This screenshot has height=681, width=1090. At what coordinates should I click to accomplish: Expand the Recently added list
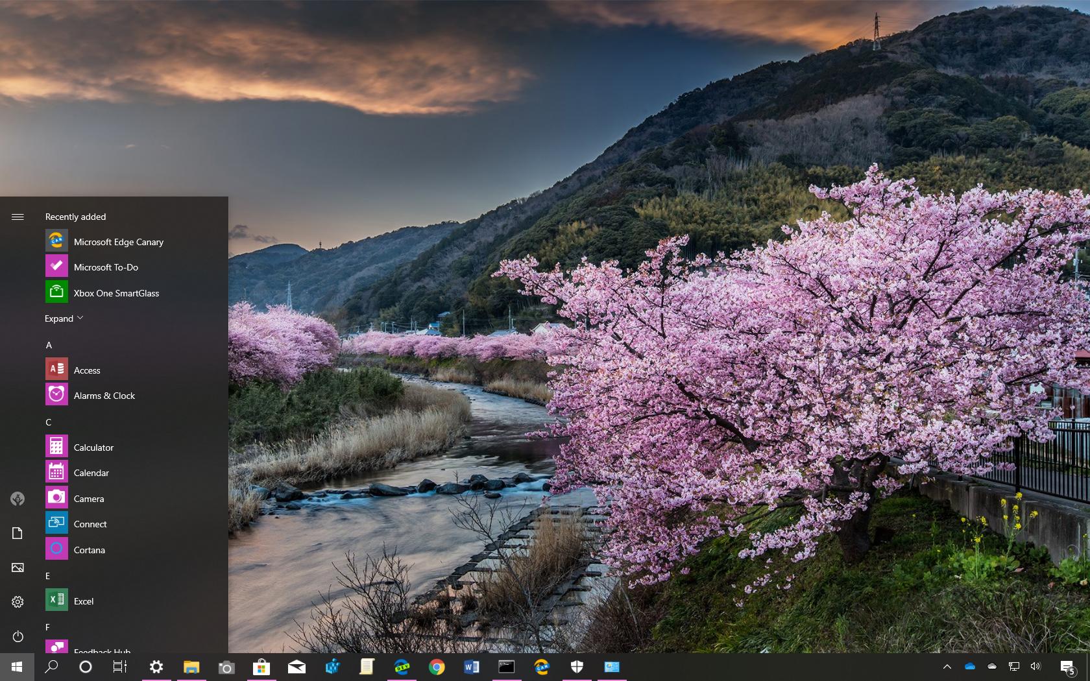click(x=63, y=318)
